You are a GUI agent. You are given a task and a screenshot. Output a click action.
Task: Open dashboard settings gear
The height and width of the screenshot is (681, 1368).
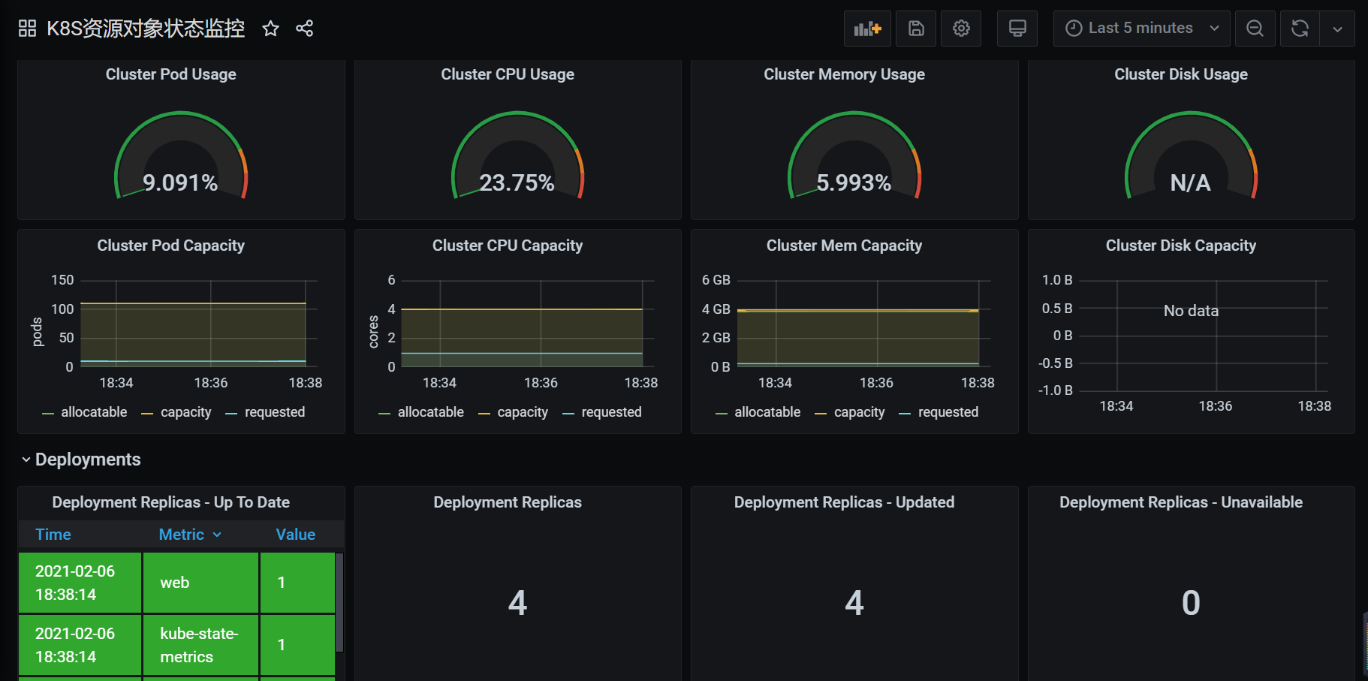point(961,29)
